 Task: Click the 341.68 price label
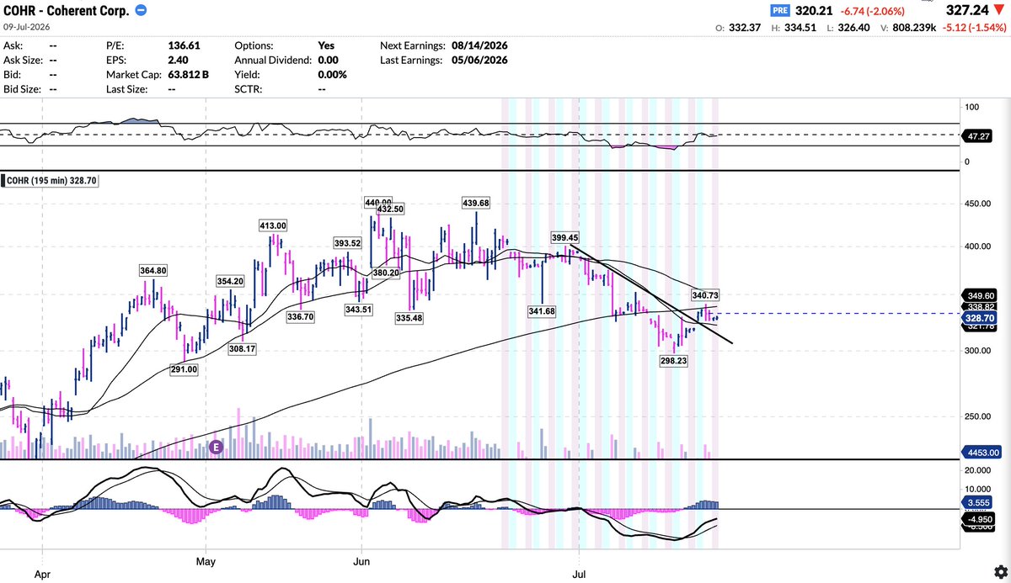click(540, 312)
